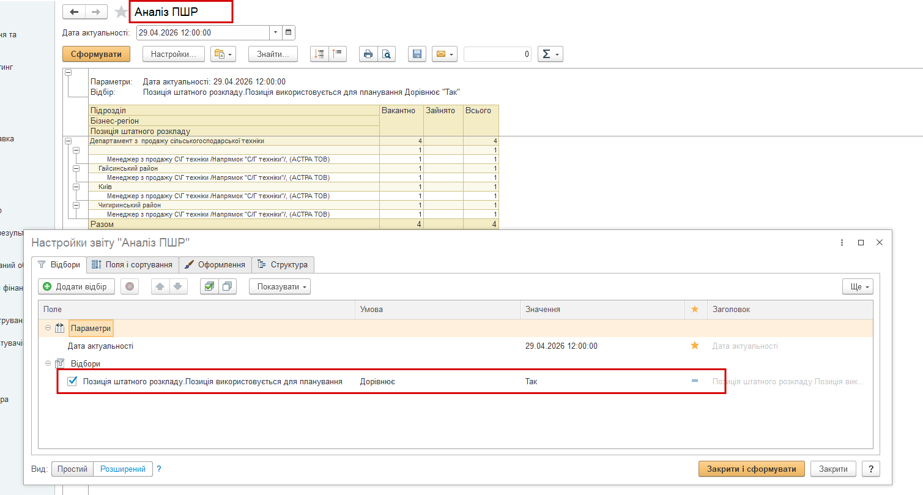Go back with the left arrow button
923x495 pixels.
(74, 12)
